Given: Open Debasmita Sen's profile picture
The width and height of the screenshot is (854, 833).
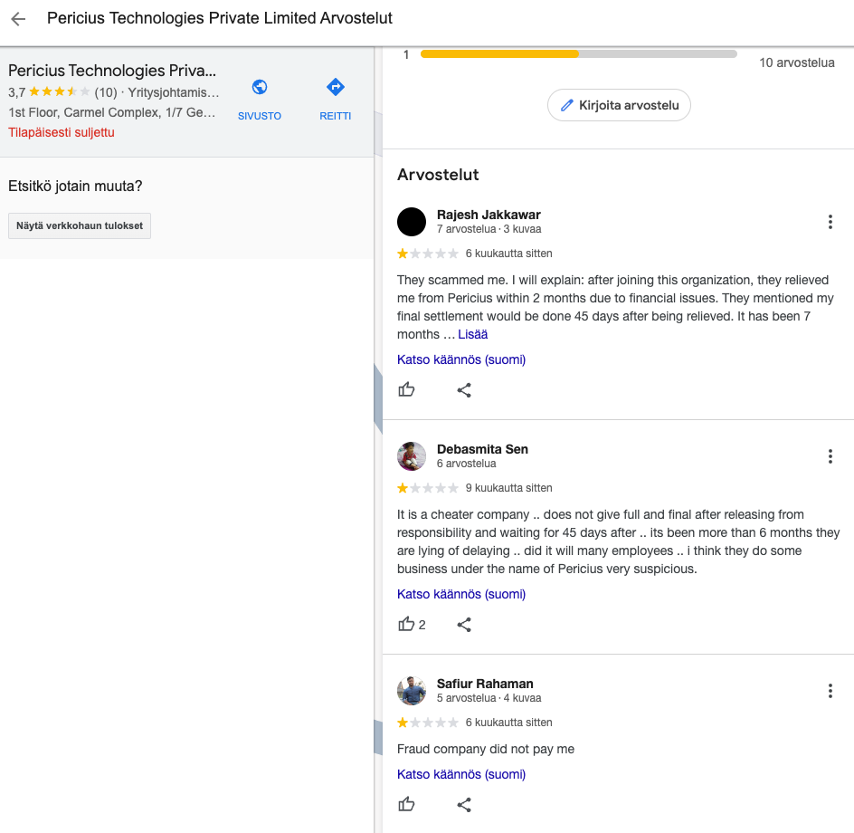Looking at the screenshot, I should click(x=412, y=456).
